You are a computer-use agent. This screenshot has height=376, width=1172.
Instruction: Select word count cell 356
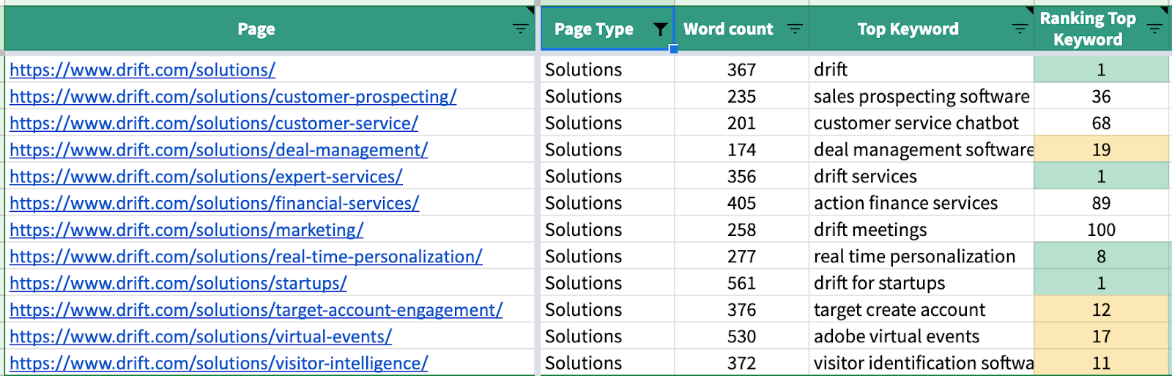741,177
